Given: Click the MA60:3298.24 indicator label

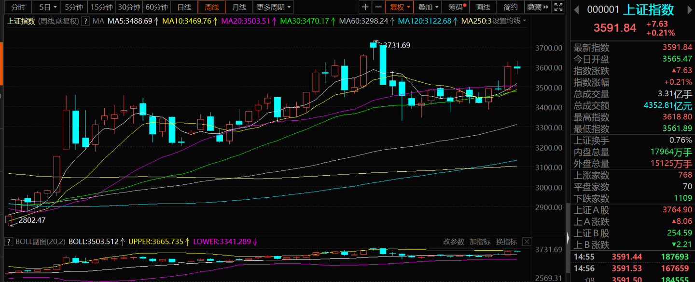Looking at the screenshot, I should pyautogui.click(x=366, y=21).
